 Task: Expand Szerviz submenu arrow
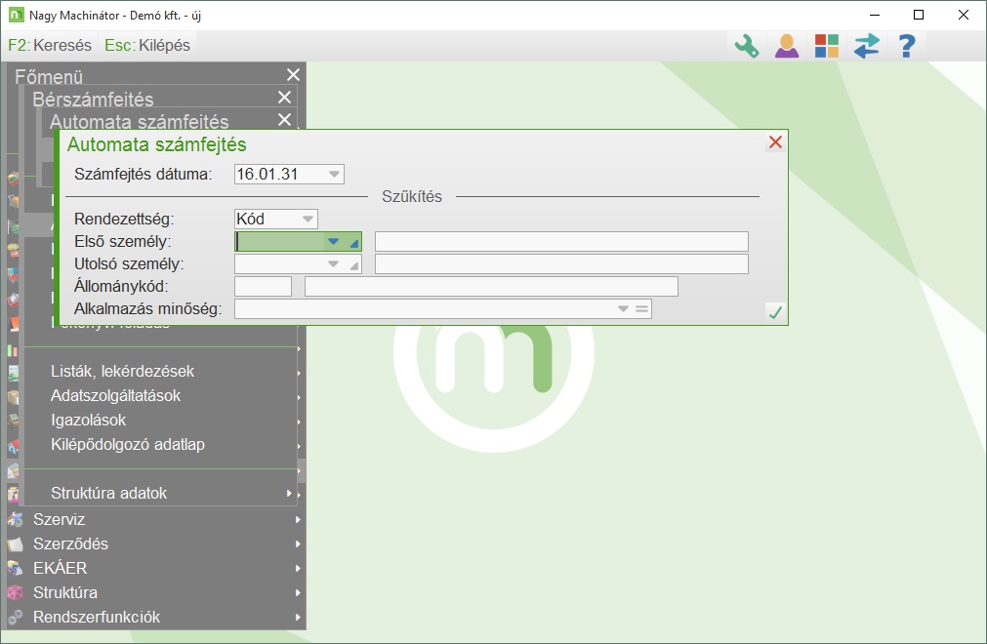tap(298, 519)
